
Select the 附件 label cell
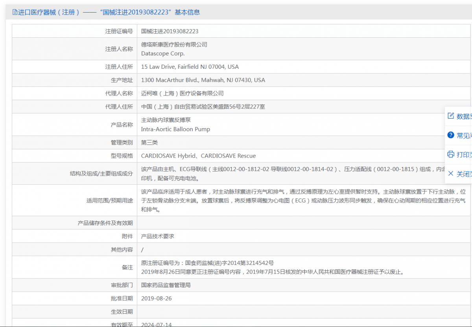[x=74, y=237]
